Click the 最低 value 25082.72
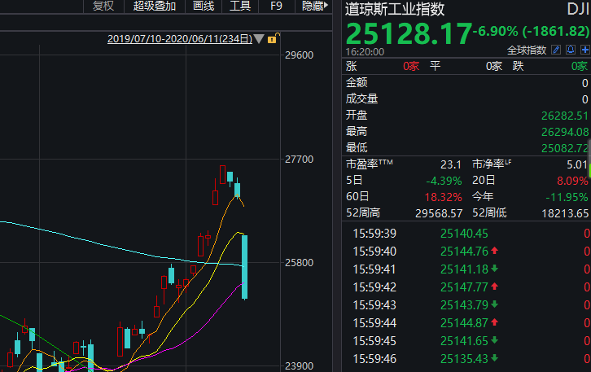Viewport: 591px width, 372px height. point(565,148)
